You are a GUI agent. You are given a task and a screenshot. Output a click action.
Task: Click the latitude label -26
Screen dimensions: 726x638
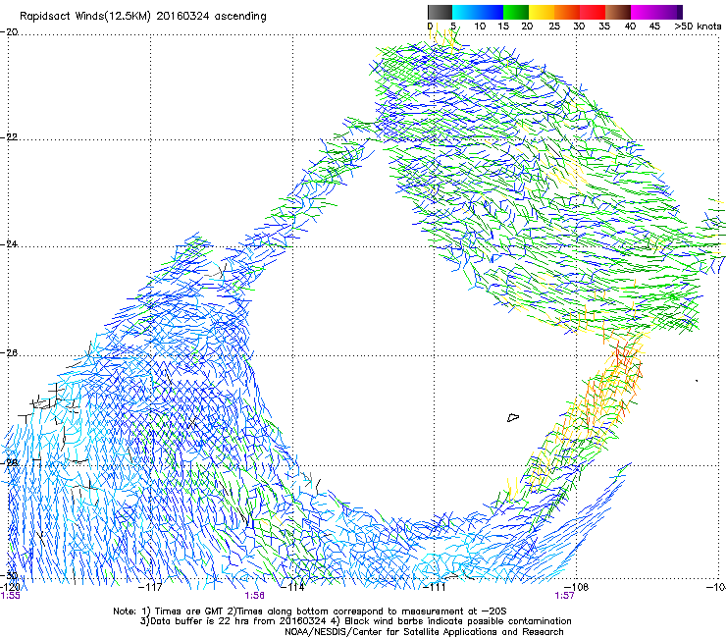tap(9, 353)
